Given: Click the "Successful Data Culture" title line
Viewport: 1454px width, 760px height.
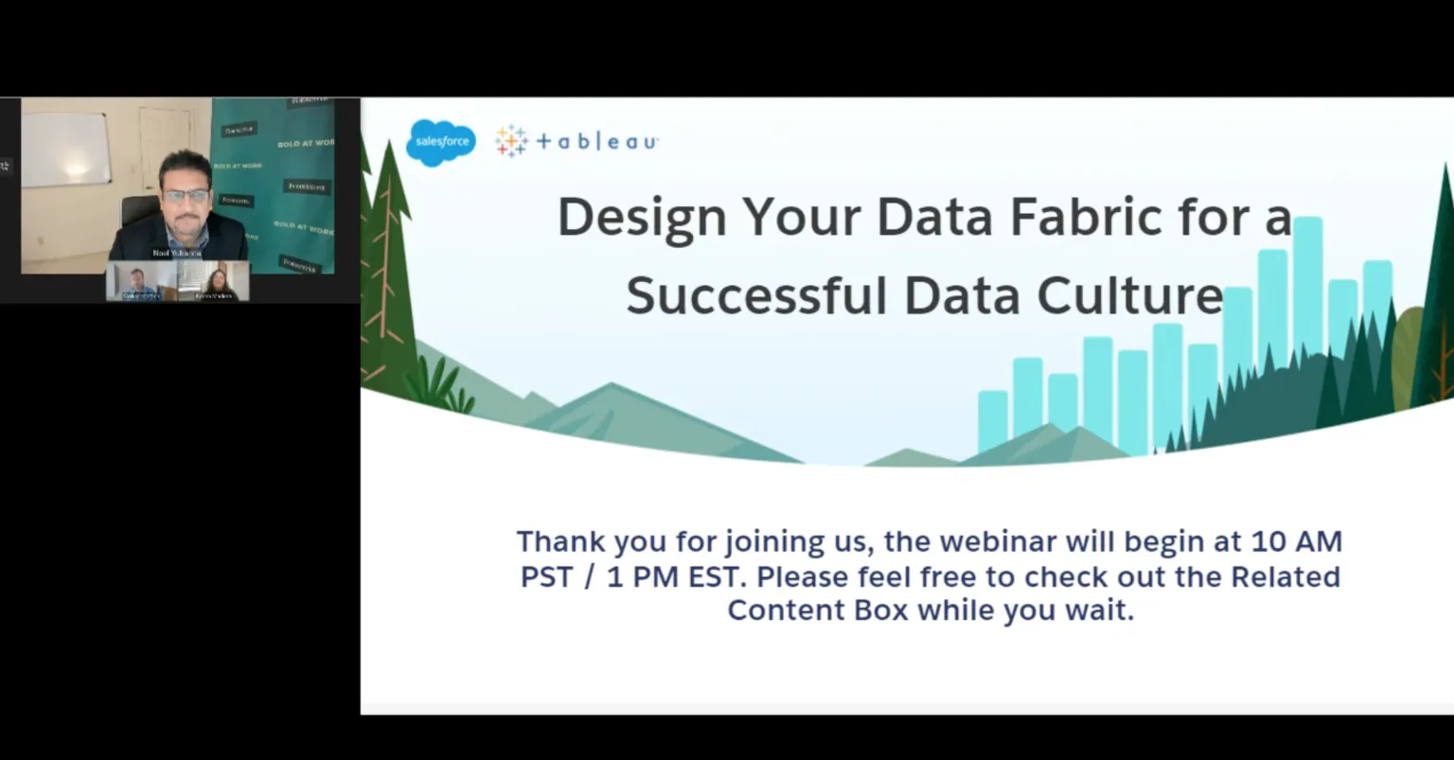Looking at the screenshot, I should (923, 295).
